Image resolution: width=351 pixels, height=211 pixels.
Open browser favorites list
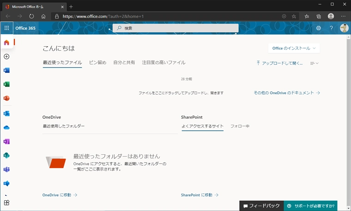pyautogui.click(x=307, y=16)
